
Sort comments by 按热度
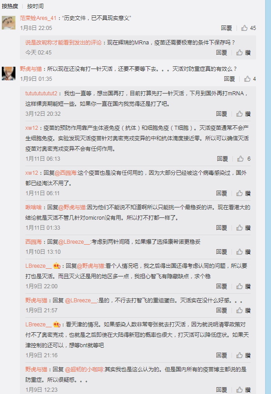pos(10,6)
